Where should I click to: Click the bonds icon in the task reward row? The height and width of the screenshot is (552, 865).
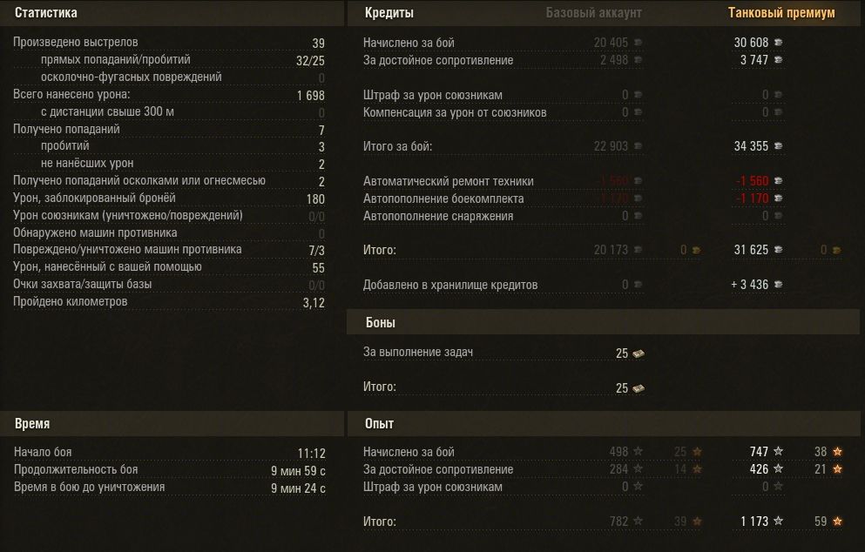click(638, 353)
